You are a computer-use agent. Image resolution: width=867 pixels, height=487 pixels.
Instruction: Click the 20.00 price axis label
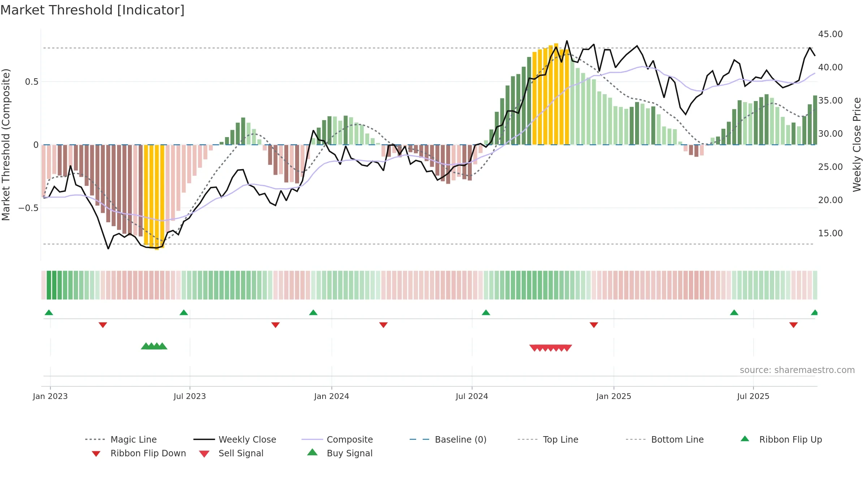(x=831, y=200)
